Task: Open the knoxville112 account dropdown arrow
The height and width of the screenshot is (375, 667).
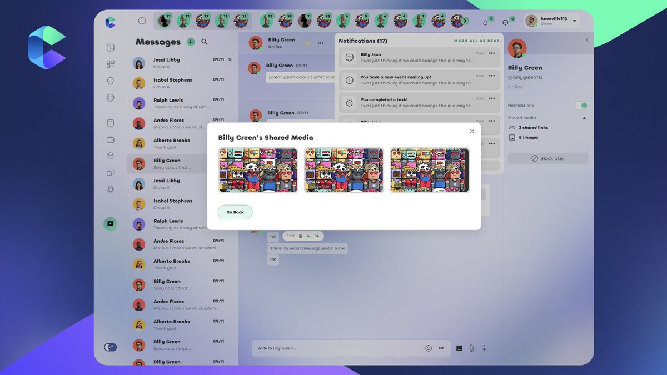Action: click(574, 21)
